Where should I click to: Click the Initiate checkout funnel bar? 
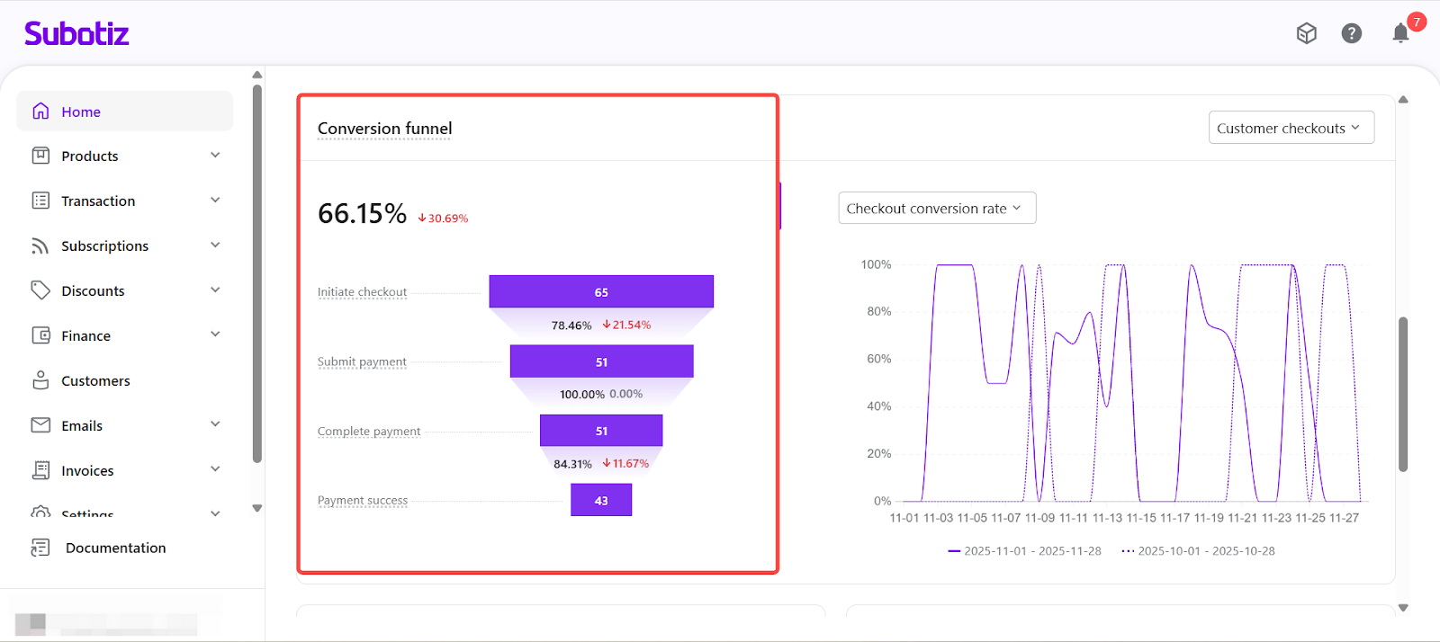pyautogui.click(x=600, y=292)
